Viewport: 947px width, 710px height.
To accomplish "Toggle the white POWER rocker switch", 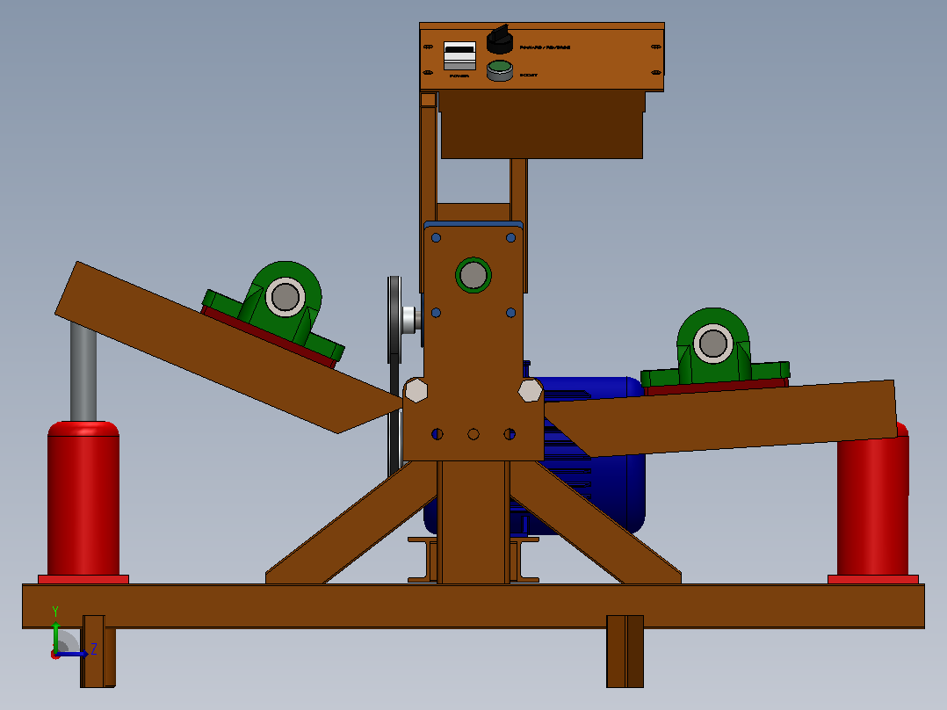I will coord(459,55).
